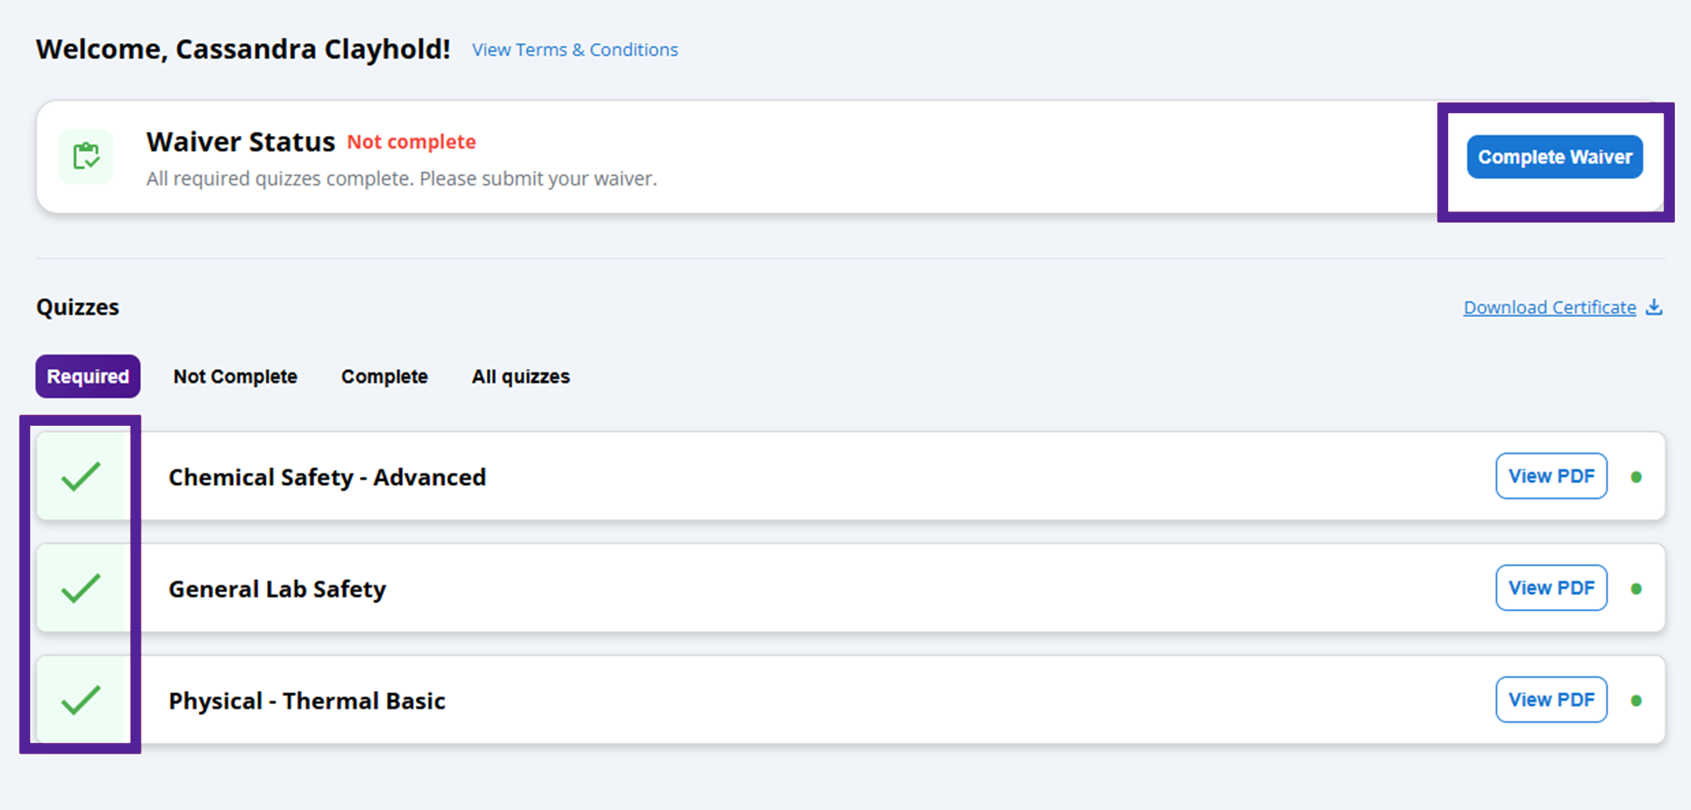Open the Chemical Safety - Advanced quiz row
This screenshot has height=810, width=1691.
pyautogui.click(x=327, y=477)
